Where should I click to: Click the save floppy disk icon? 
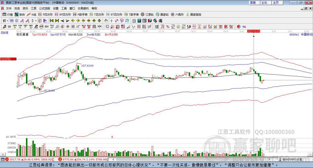coord(150,21)
